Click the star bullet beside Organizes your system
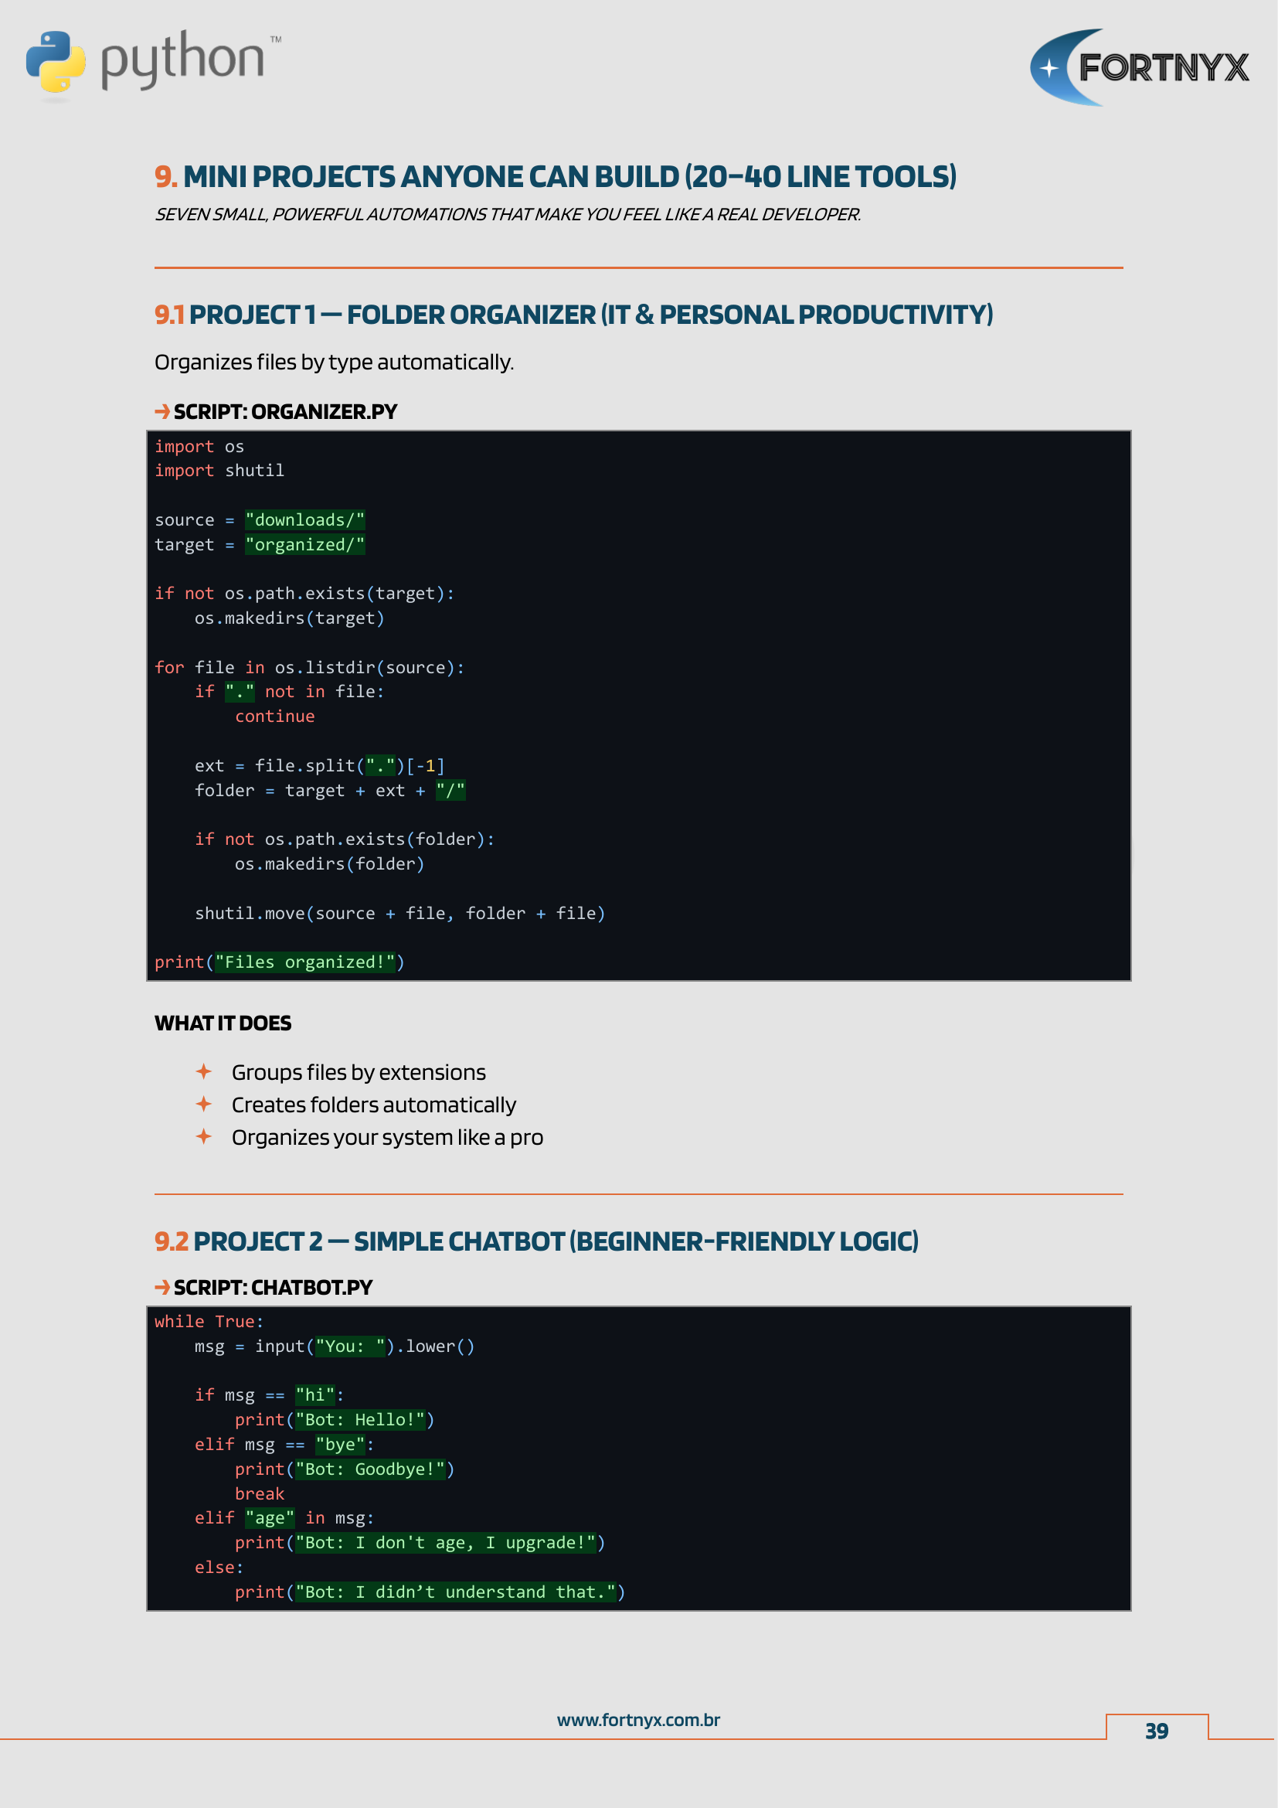 pos(204,1136)
